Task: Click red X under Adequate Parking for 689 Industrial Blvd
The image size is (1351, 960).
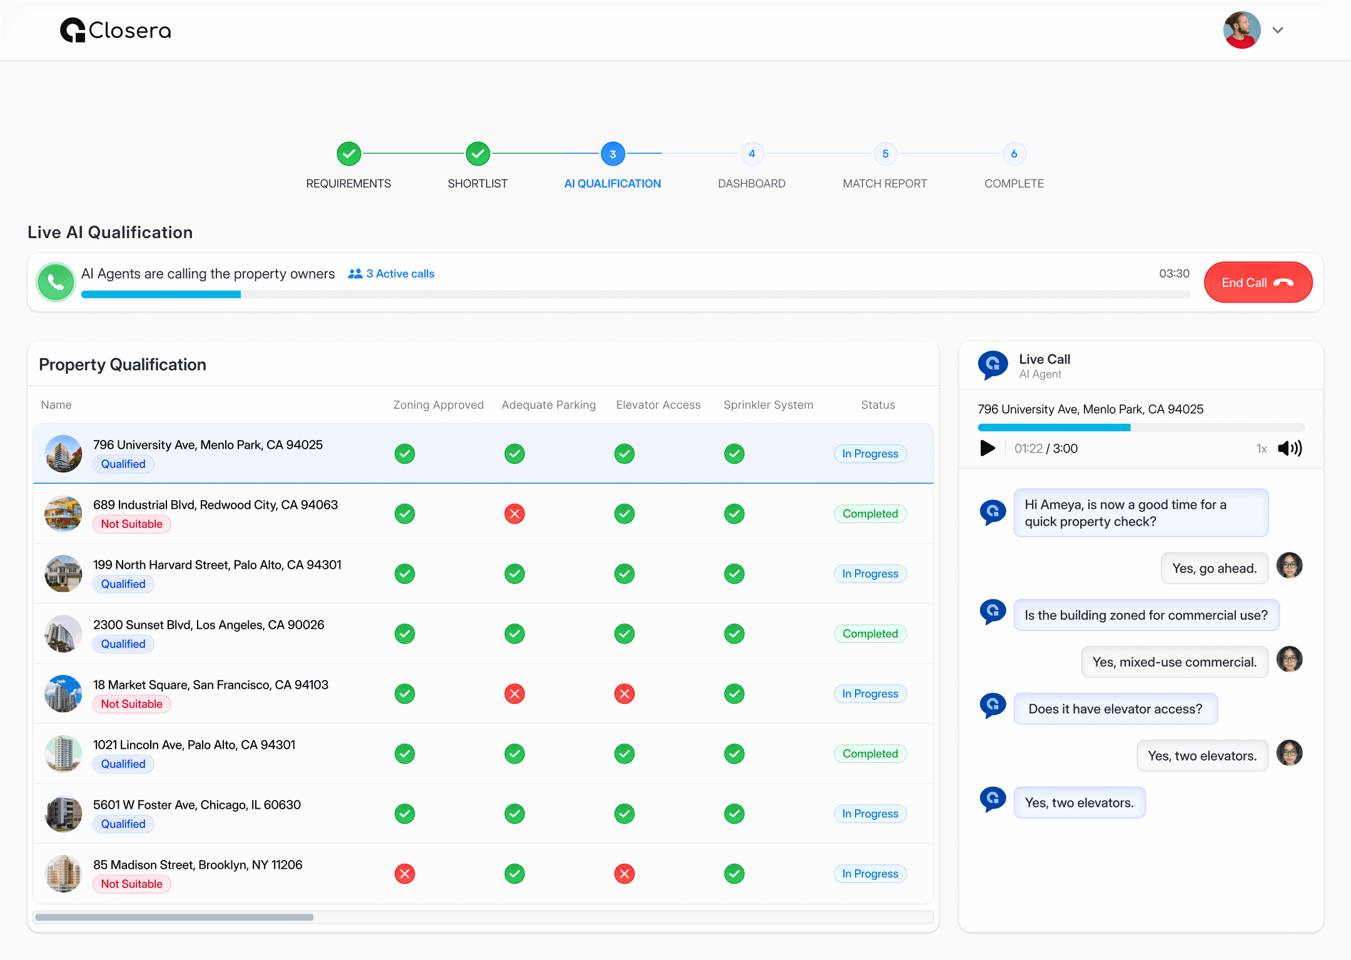Action: (514, 514)
